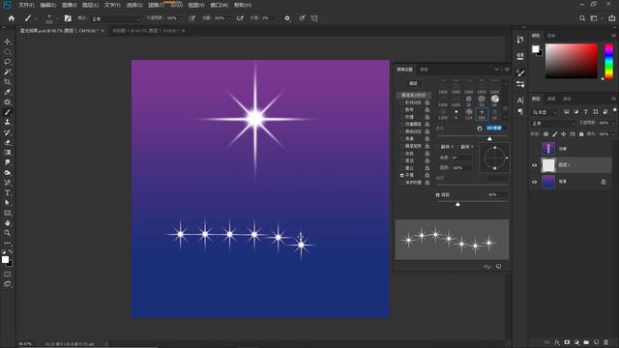Open the layer fill dropdown arrow
Screen dimensions: 619x348
612,134
